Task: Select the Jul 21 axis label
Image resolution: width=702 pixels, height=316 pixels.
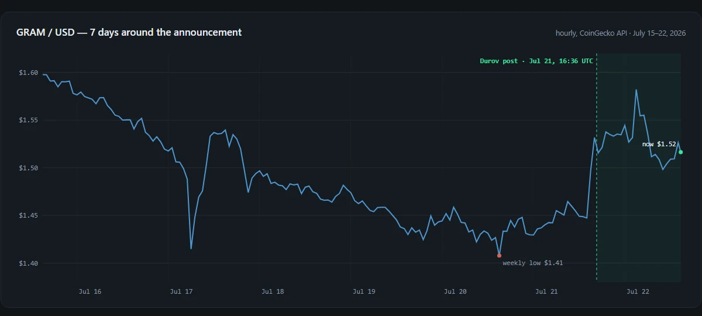Action: pyautogui.click(x=546, y=291)
